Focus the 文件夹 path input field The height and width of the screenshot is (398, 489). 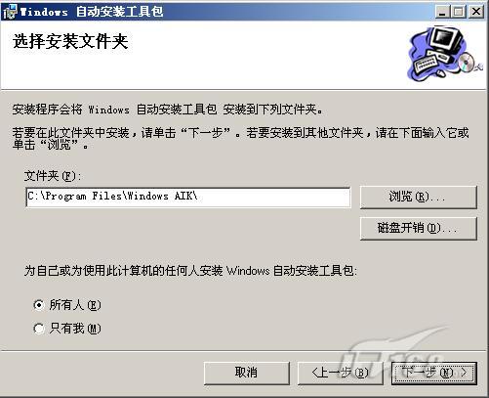188,197
